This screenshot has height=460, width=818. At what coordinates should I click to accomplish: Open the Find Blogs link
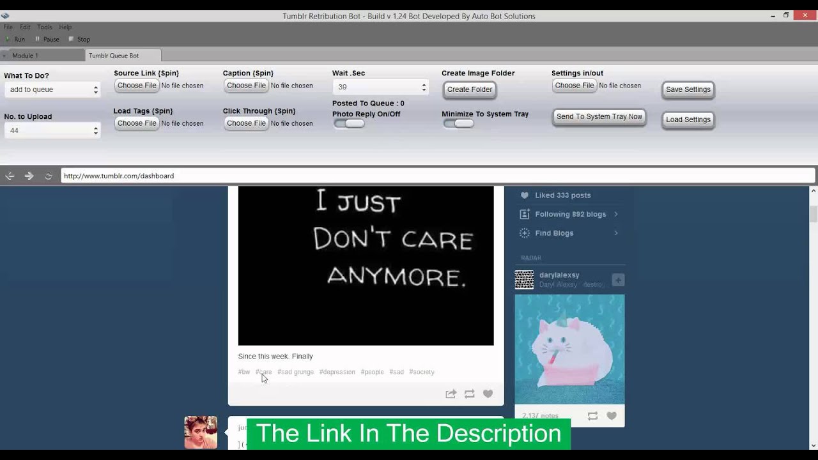click(554, 233)
